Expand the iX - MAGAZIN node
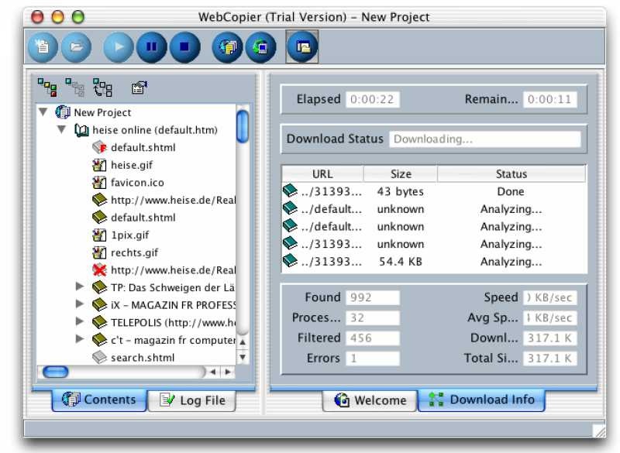Viewport: 620px width, 453px height. [80, 304]
